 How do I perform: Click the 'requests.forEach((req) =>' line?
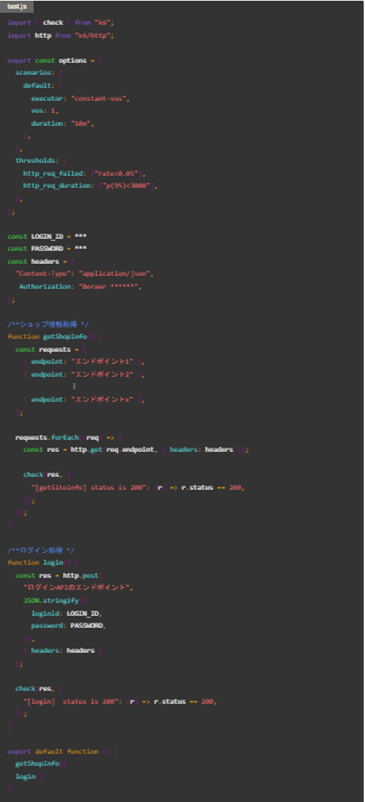click(69, 438)
